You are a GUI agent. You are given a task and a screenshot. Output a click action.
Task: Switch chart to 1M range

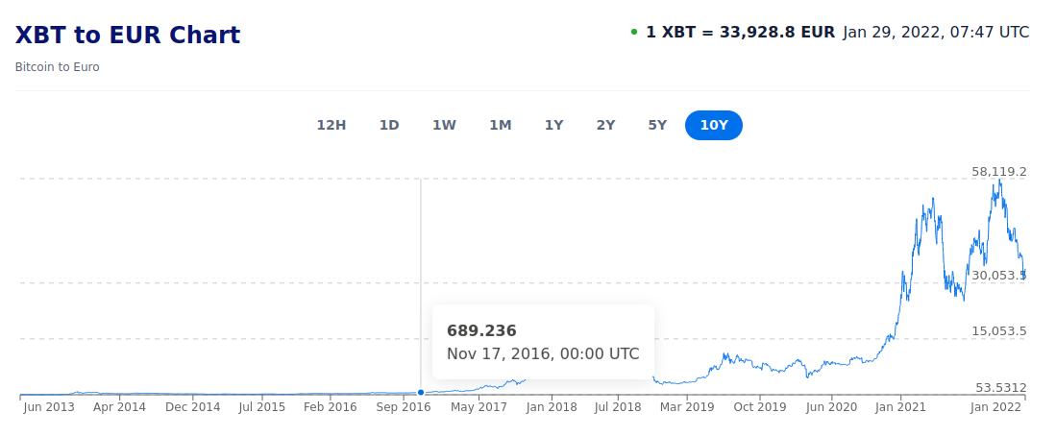(501, 125)
